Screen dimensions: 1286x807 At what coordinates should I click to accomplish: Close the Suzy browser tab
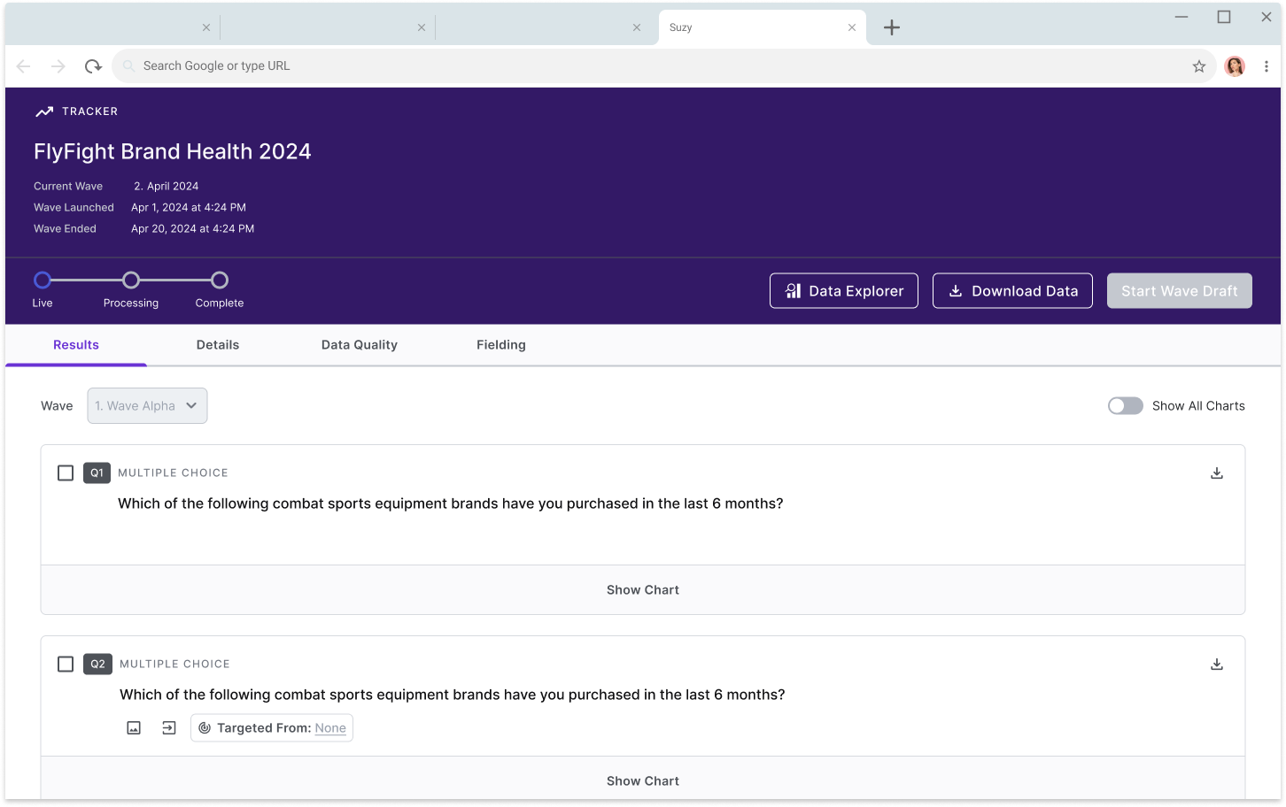pos(852,27)
